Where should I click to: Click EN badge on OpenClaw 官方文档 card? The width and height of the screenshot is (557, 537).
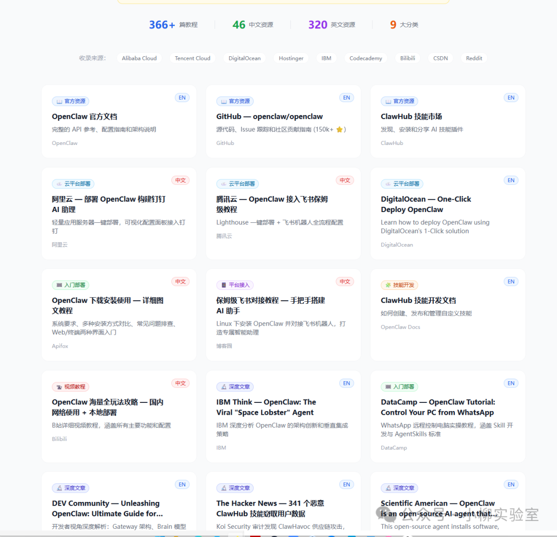pyautogui.click(x=182, y=97)
